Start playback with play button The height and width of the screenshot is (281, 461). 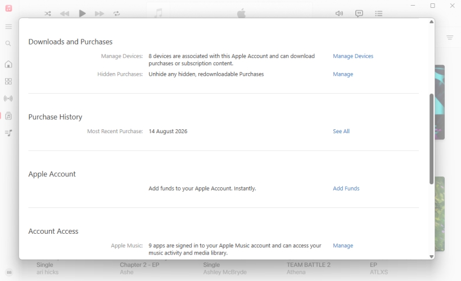82,13
